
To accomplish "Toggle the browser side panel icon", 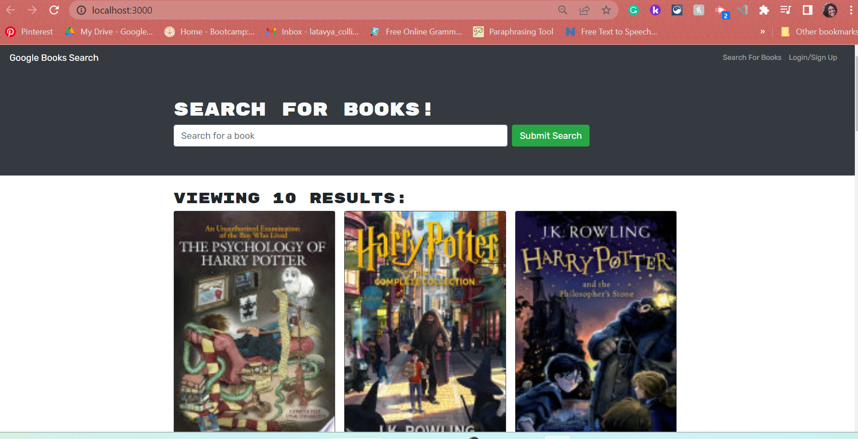I will click(808, 10).
